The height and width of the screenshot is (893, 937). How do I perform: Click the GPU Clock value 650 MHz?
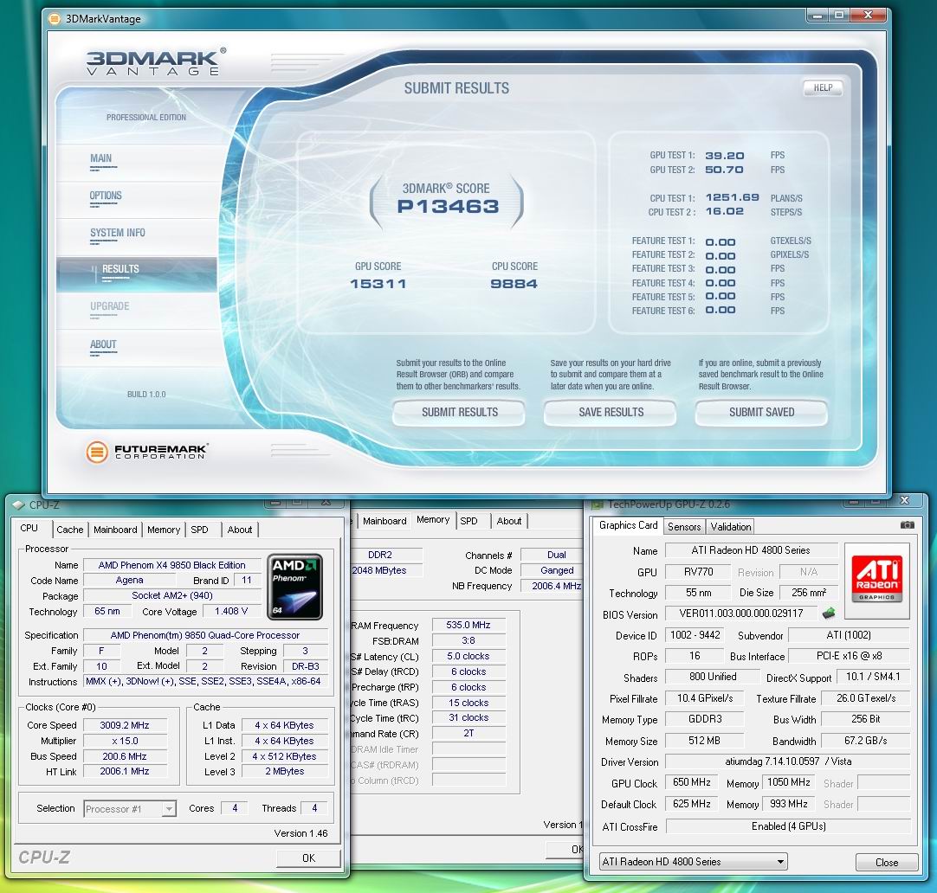(x=691, y=782)
